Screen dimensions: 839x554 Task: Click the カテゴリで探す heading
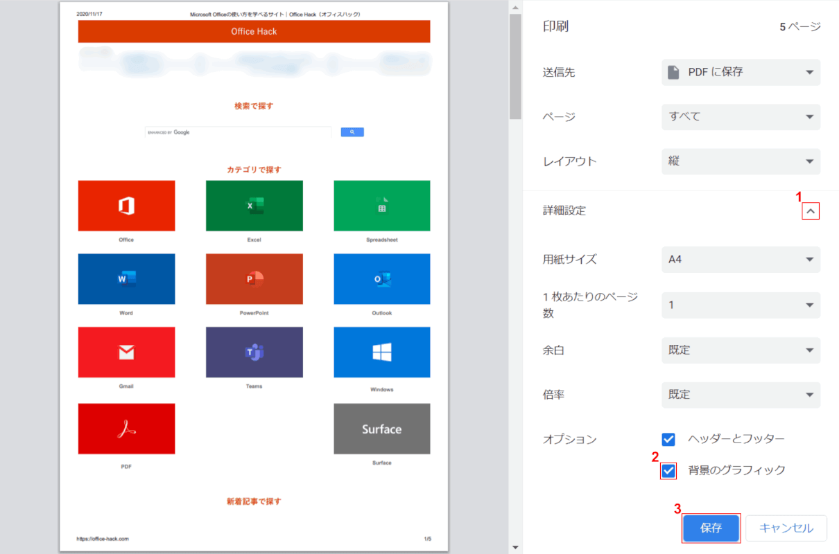[254, 170]
